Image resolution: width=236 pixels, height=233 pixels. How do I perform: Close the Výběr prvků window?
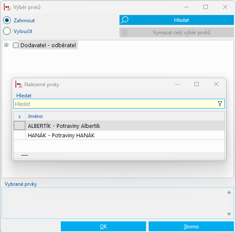point(225,7)
